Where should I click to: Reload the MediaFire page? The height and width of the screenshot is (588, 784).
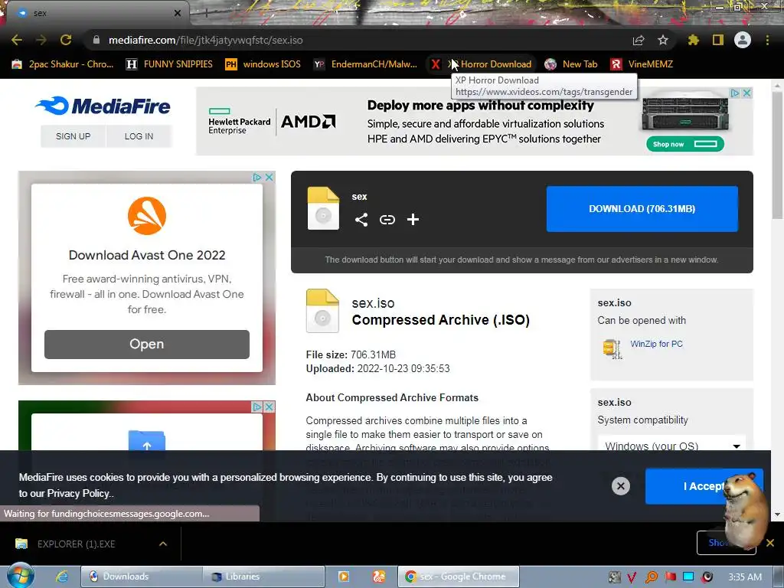point(66,40)
